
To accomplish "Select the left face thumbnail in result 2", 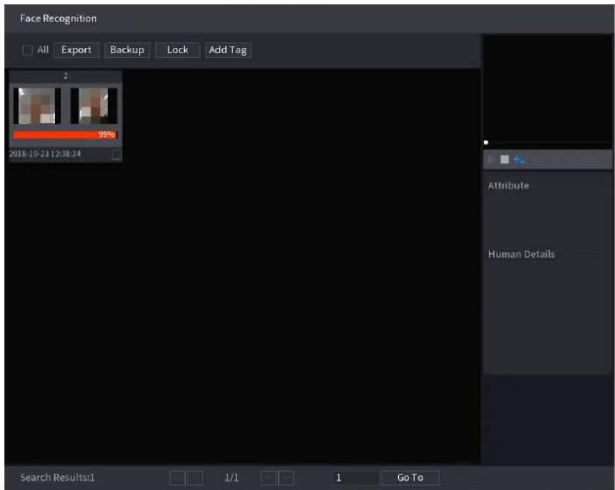I will pos(37,105).
